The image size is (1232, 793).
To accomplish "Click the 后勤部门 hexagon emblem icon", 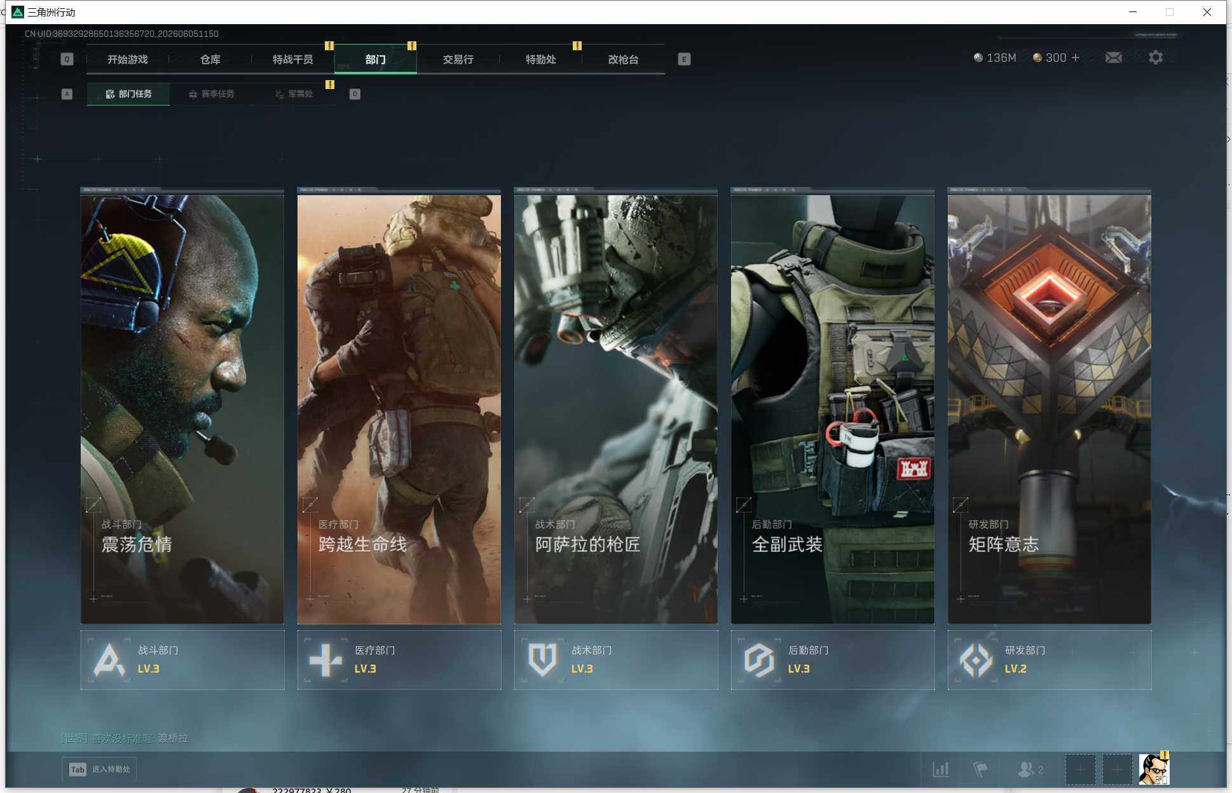I will (x=760, y=659).
